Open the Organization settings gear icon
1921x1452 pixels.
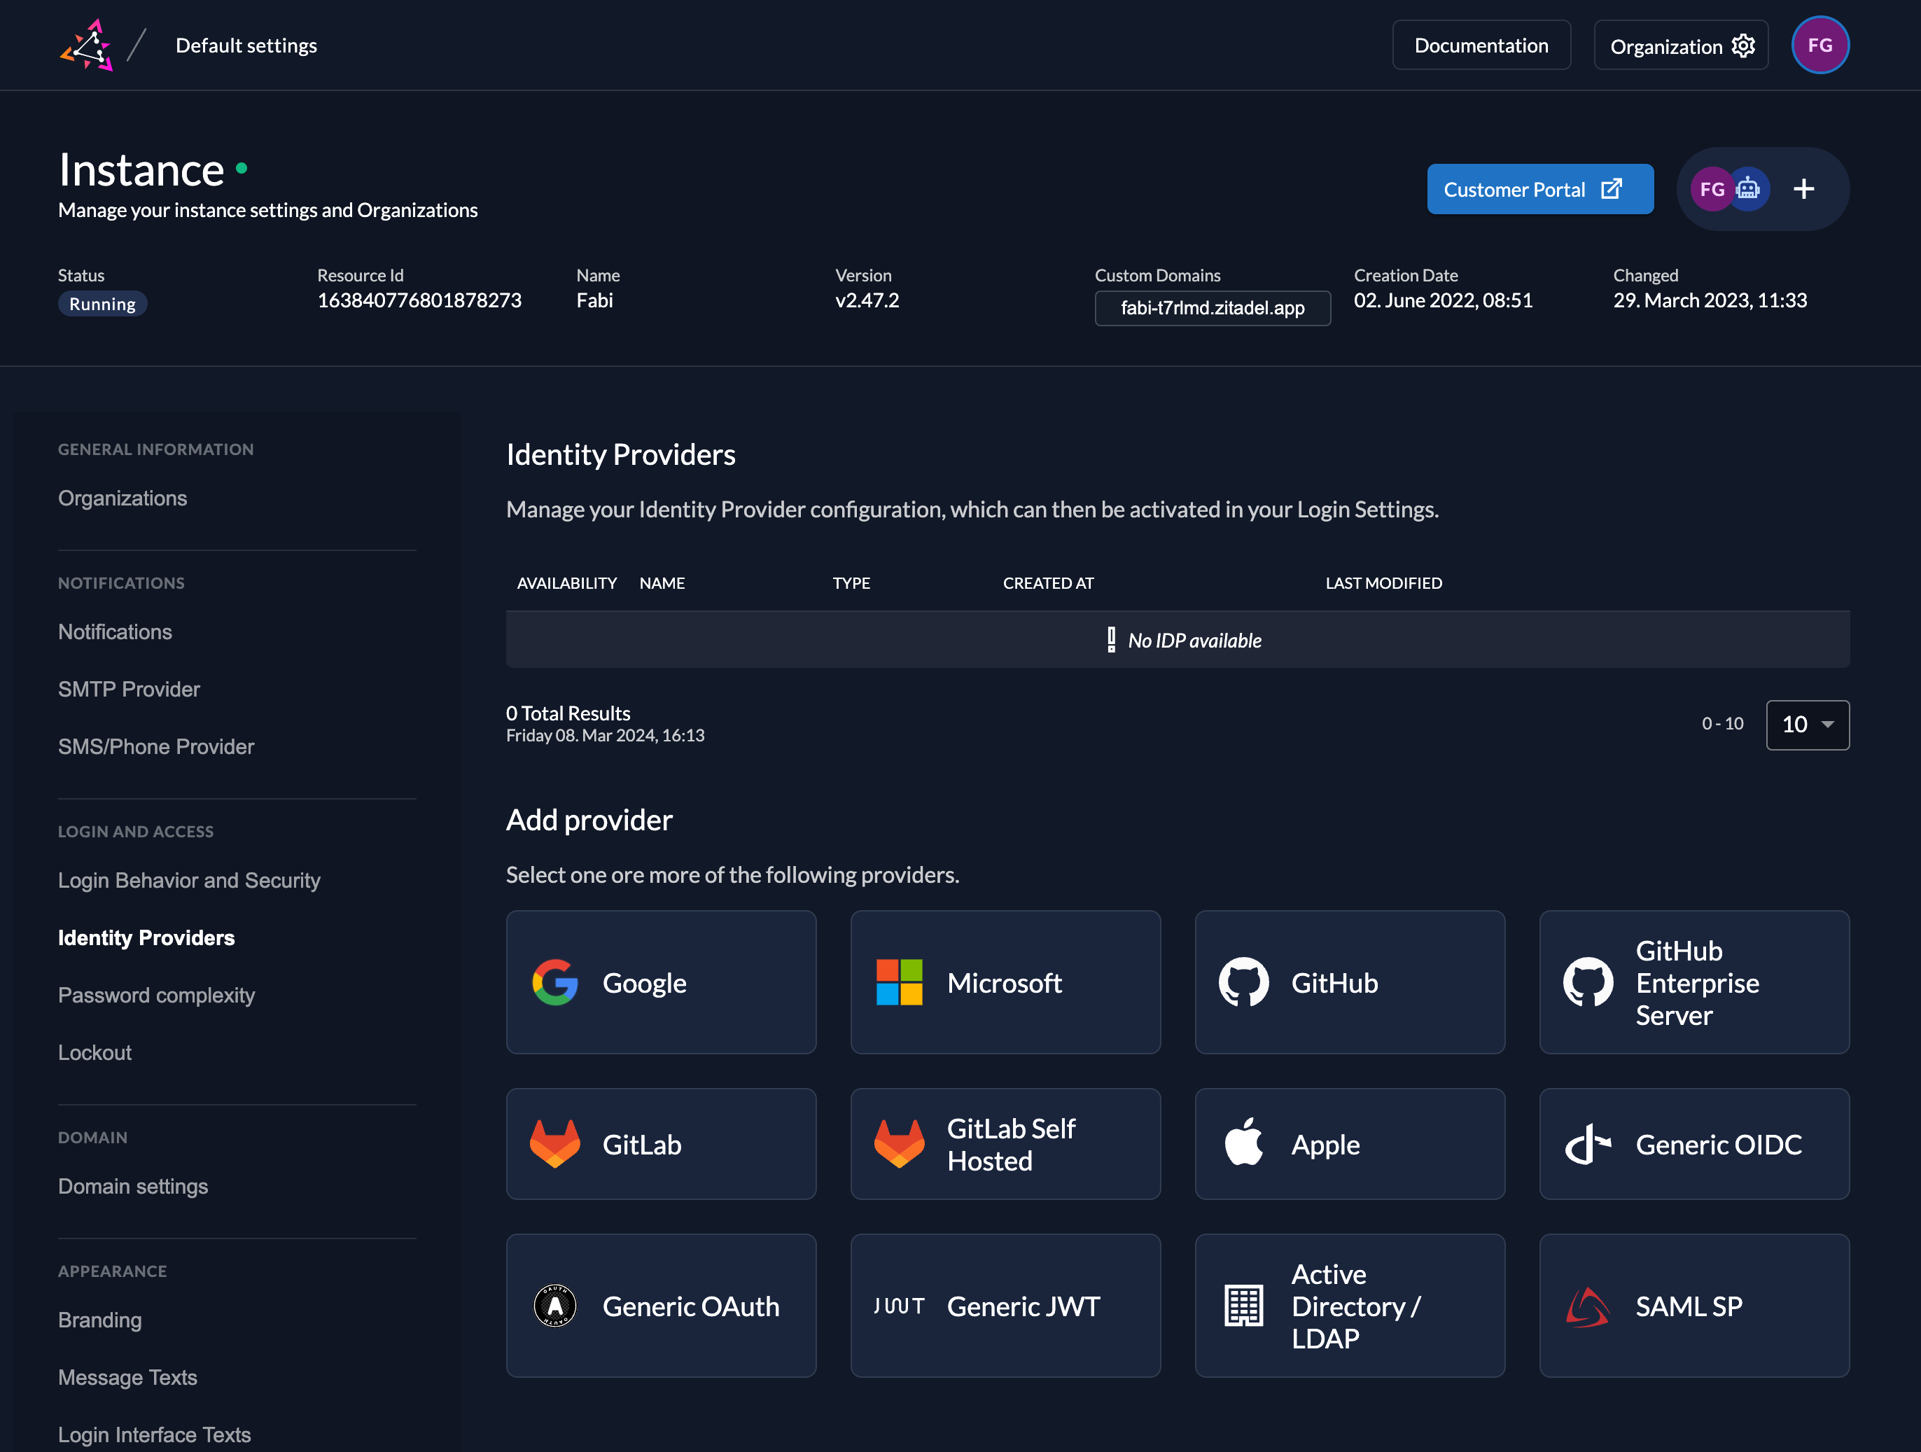tap(1743, 46)
